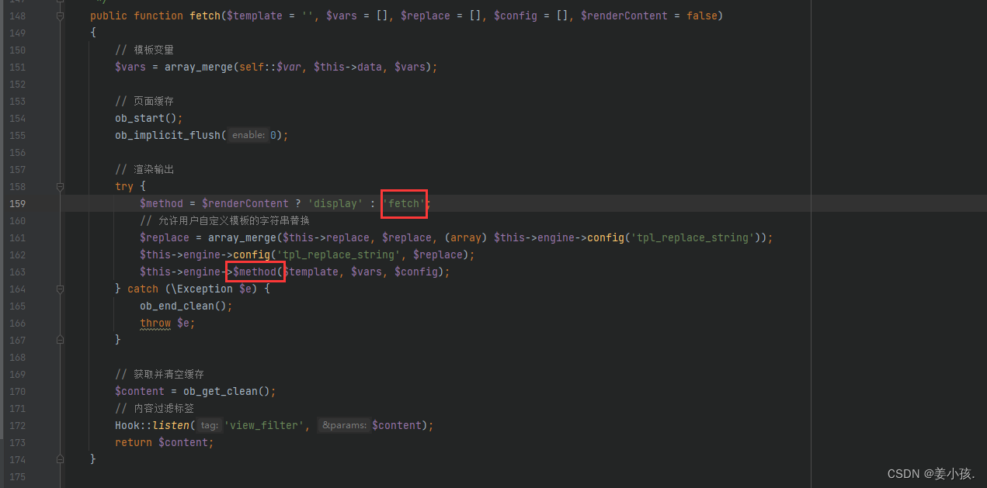Click the fold end marker near line 167
The image size is (987, 488).
[x=60, y=340]
